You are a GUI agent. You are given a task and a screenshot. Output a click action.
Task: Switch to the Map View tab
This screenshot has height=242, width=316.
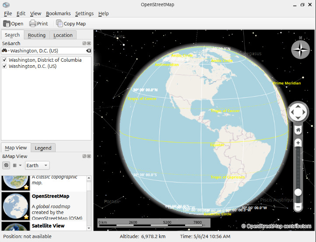point(16,148)
